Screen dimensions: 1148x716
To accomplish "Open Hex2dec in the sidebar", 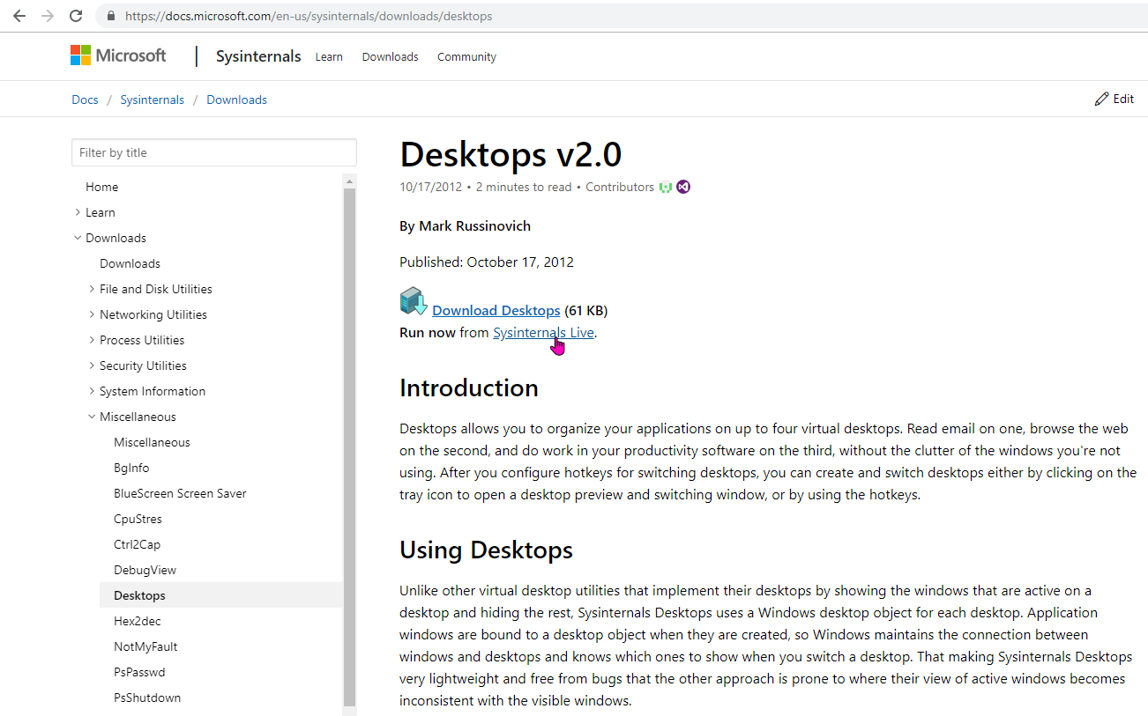I will pos(138,621).
